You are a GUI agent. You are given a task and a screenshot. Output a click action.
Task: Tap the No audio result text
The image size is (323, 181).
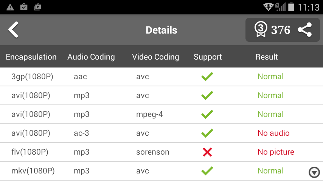click(x=273, y=133)
